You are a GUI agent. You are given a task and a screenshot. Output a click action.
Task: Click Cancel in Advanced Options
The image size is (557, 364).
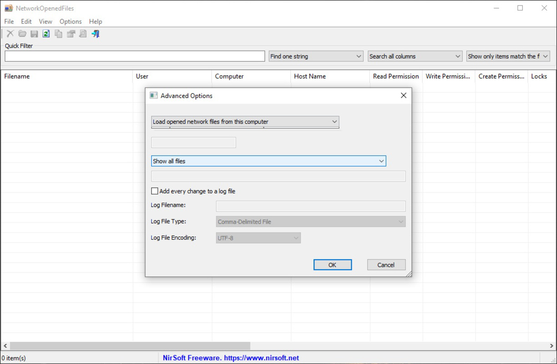[x=386, y=265]
